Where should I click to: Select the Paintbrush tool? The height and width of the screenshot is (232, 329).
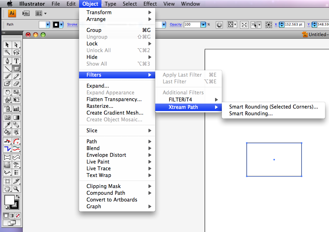point(7,76)
